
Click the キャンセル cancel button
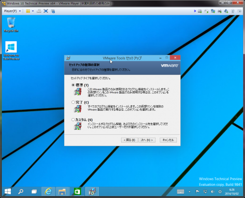[x=168, y=140]
